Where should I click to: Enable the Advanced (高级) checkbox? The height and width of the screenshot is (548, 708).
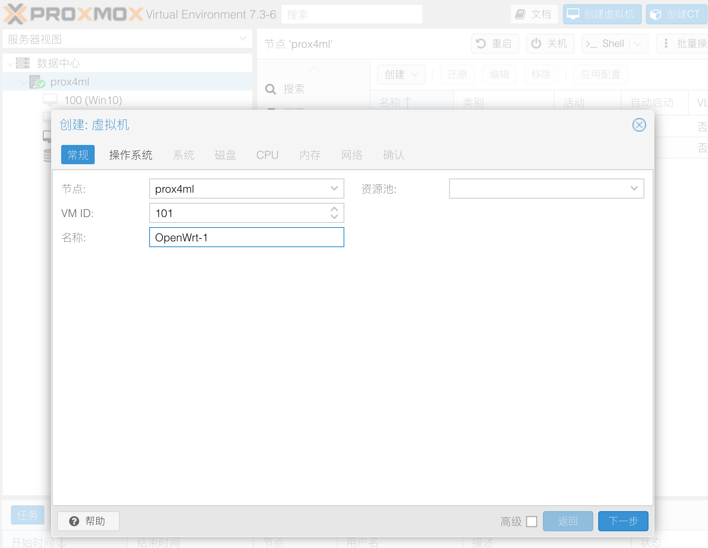click(532, 522)
